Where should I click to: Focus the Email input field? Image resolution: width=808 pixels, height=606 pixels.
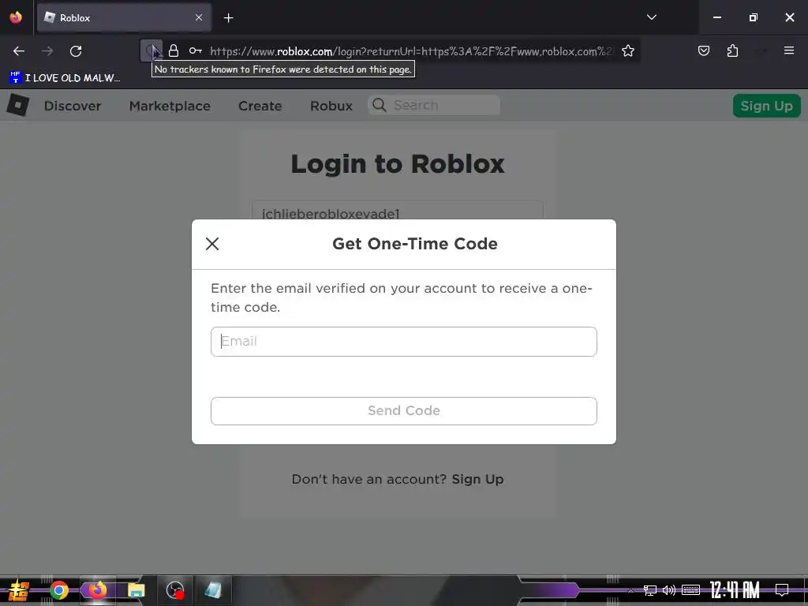click(x=403, y=341)
